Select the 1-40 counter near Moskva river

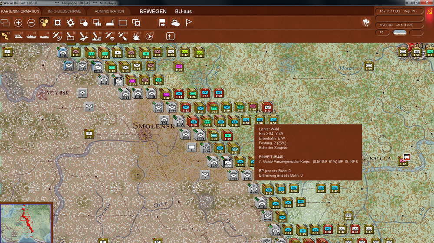pyautogui.click(x=368, y=66)
